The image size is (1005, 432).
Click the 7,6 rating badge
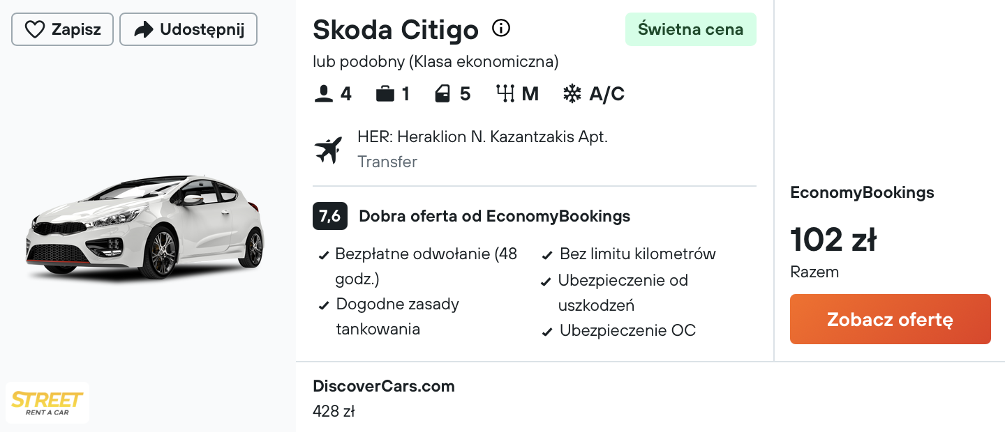click(330, 216)
